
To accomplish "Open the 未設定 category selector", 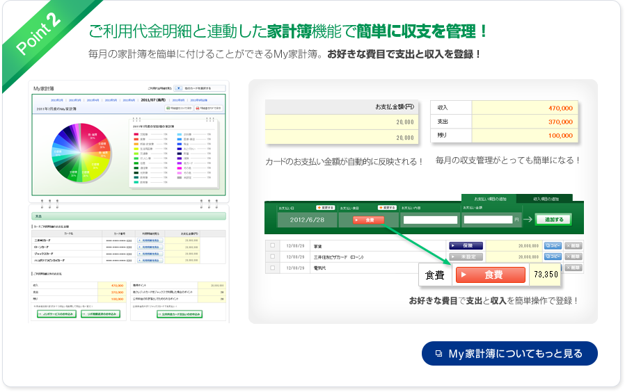I will tap(466, 256).
